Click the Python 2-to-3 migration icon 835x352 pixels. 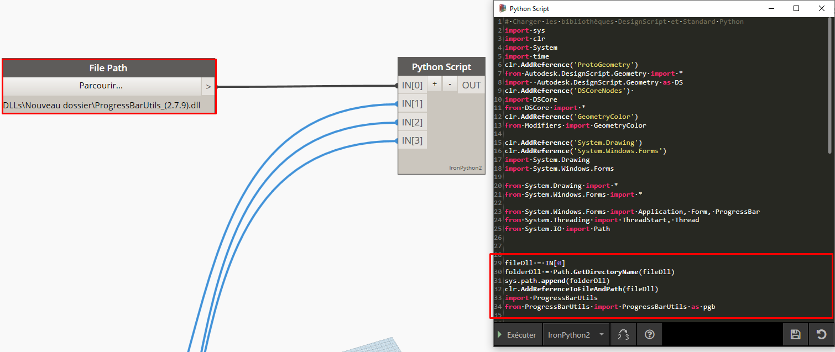click(x=623, y=334)
